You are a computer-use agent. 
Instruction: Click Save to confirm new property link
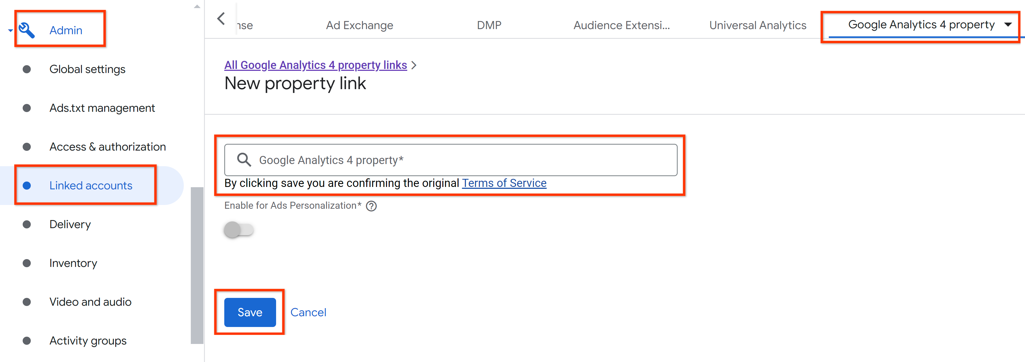[250, 312]
